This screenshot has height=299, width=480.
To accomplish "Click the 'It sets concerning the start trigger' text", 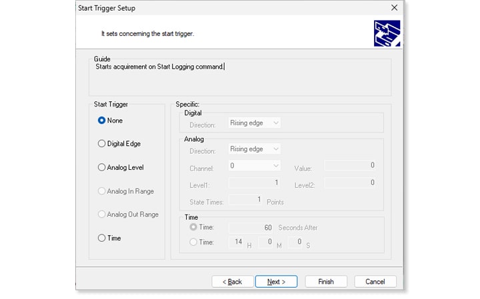I will click(x=147, y=34).
